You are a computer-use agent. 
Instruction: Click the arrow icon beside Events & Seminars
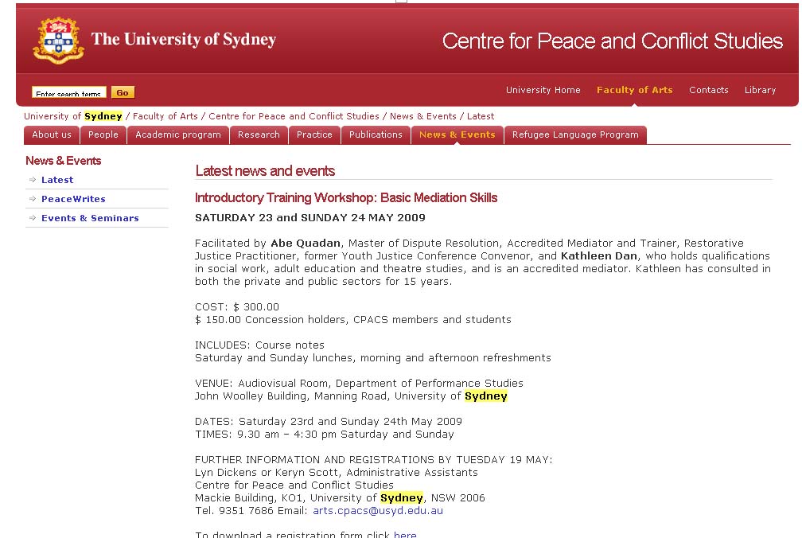33,217
